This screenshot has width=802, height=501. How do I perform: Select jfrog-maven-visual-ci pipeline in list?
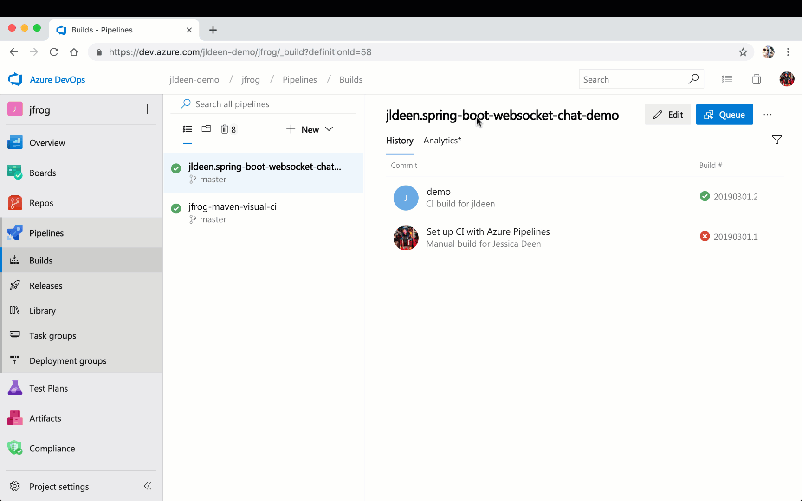tap(264, 212)
